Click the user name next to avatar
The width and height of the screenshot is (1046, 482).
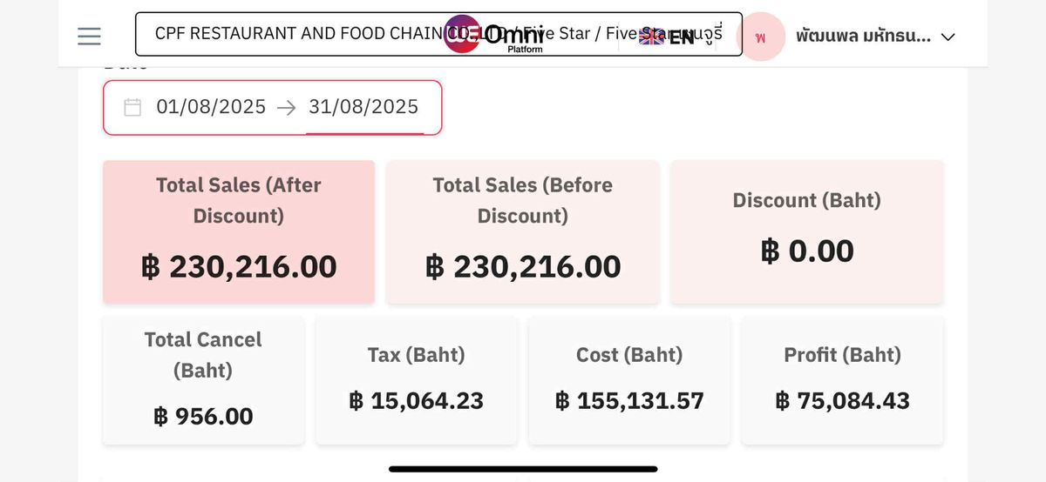(x=863, y=37)
